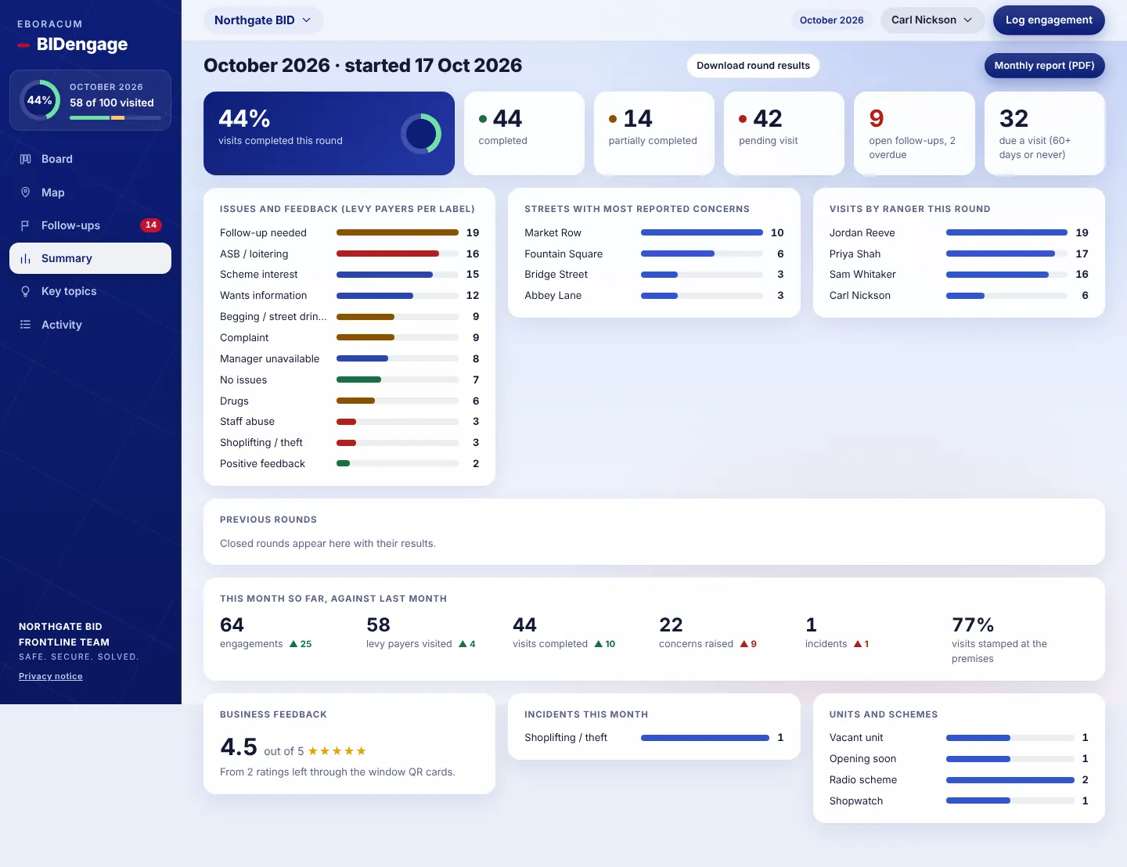Click the Jordan Reeve ranger row

point(959,232)
